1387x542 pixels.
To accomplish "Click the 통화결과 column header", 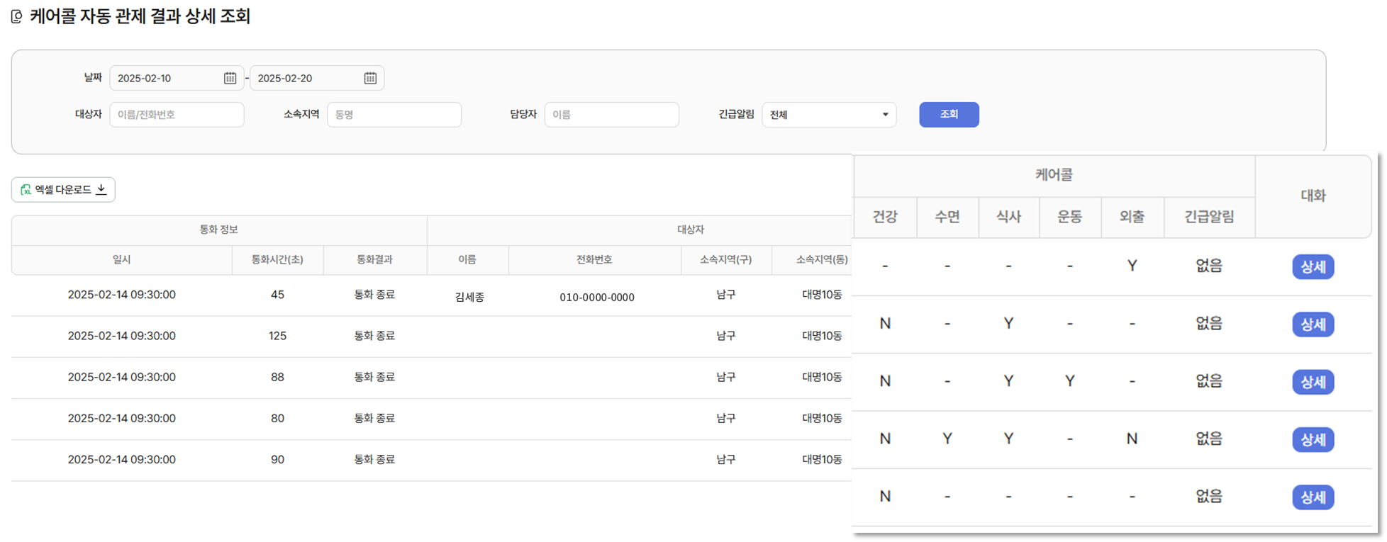I will click(x=374, y=260).
